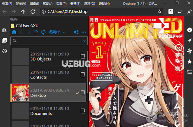
Task: Click the book icon on Documents row
Action: tap(83, 111)
